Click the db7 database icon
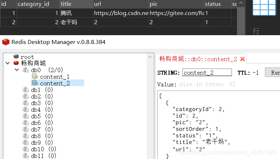Image resolution: width=280 pixels, height=159 pixels. [26, 129]
